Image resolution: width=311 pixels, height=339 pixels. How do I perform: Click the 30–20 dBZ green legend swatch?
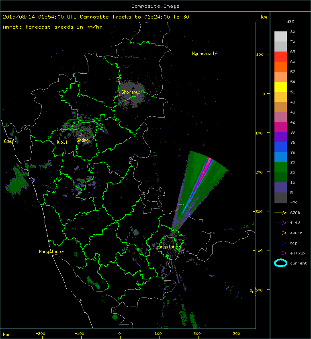pyautogui.click(x=280, y=167)
